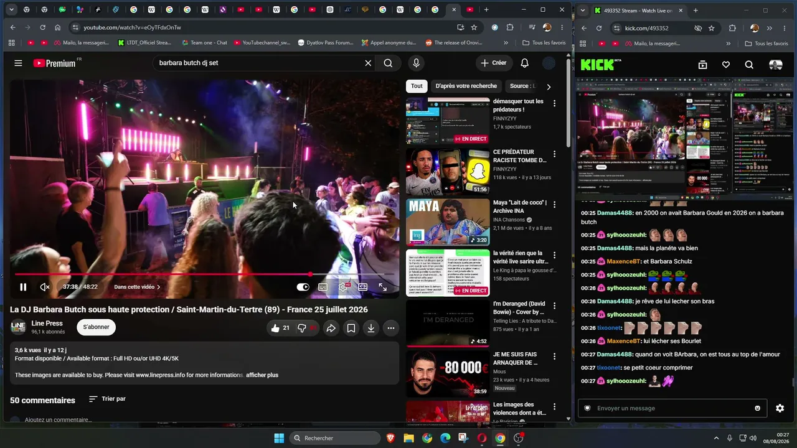Clear the YouTube search box
The image size is (797, 448).
tap(368, 63)
